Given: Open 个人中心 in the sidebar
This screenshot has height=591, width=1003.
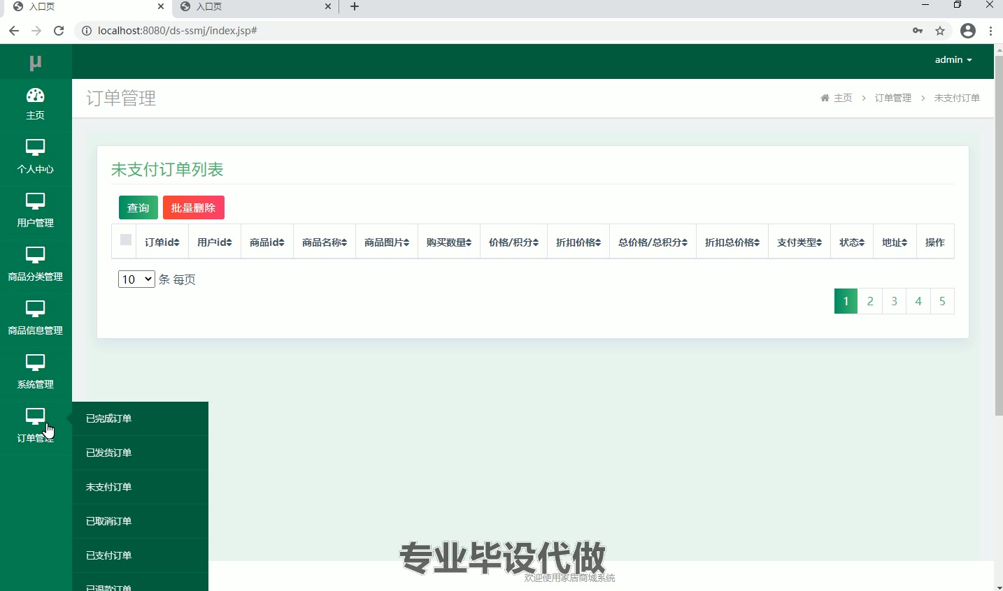Looking at the screenshot, I should [36, 158].
